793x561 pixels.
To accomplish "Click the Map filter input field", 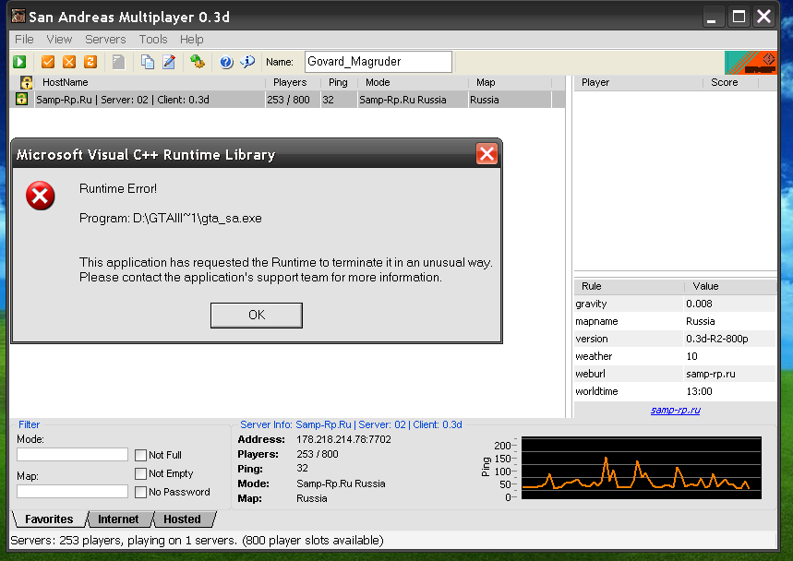I will (x=72, y=491).
